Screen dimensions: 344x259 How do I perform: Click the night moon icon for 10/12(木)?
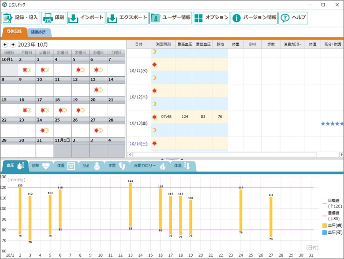pos(154,104)
